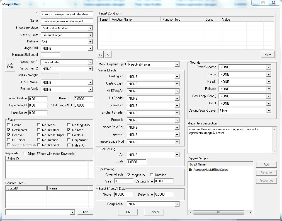Click scroll right arrow in scripts list
This screenshot has height=221, width=282.
[251, 212]
